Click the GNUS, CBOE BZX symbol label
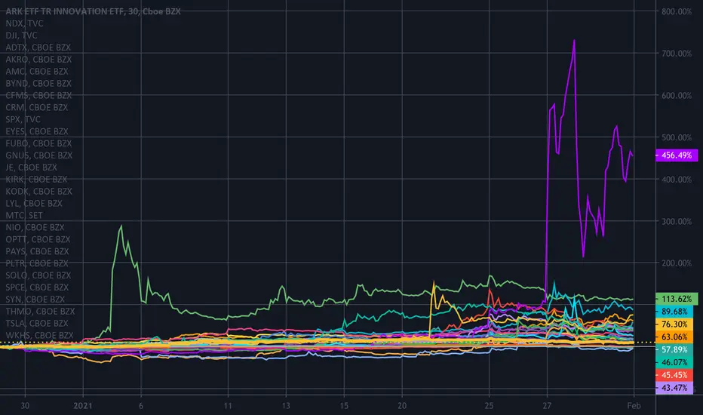This screenshot has height=415, width=703. point(39,155)
